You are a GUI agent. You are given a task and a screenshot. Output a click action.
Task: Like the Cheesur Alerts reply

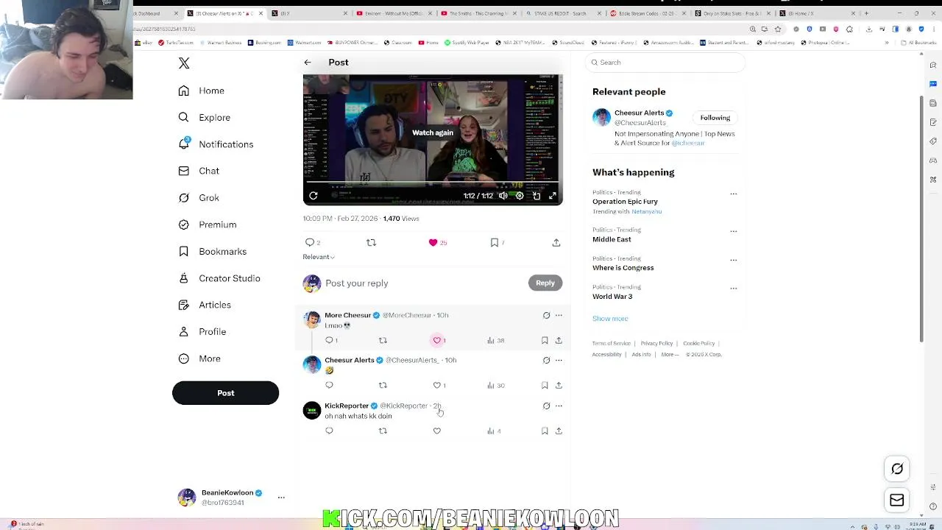[437, 385]
